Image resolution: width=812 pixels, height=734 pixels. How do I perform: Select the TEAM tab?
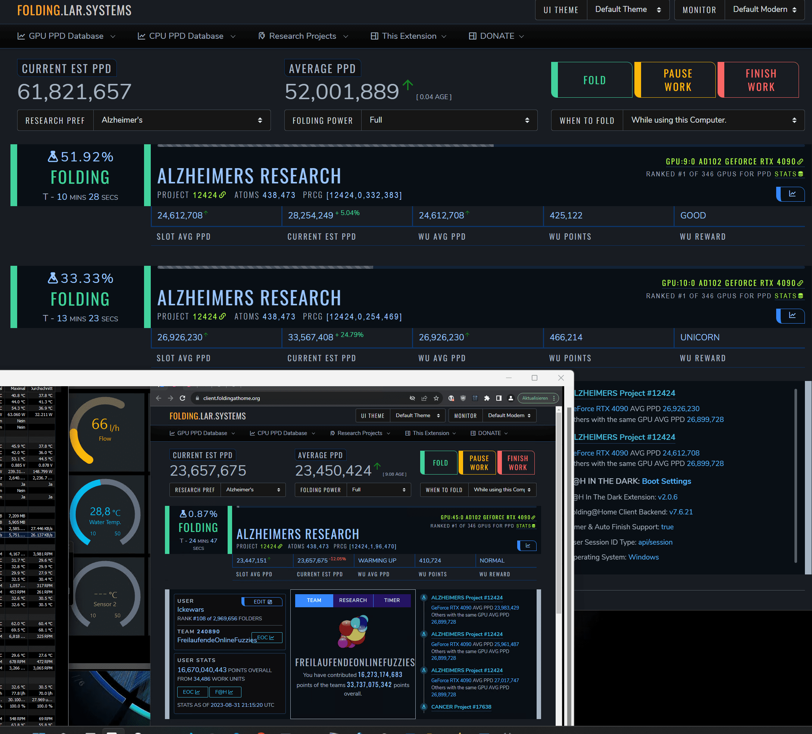click(x=314, y=600)
